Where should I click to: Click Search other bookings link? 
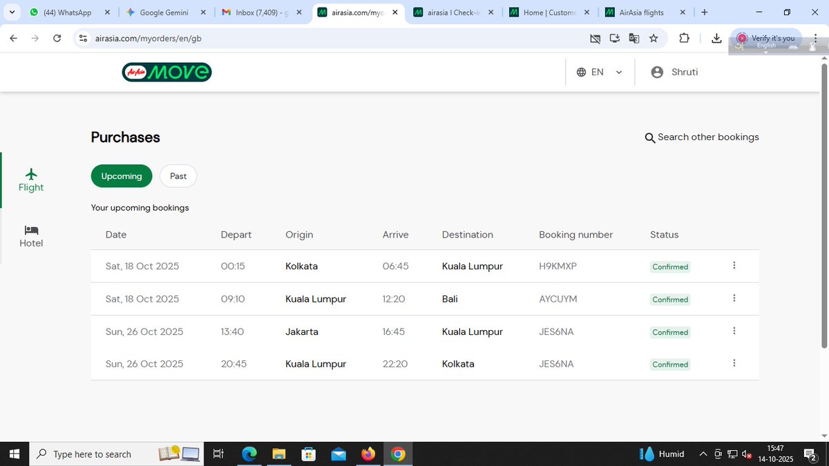click(x=702, y=137)
